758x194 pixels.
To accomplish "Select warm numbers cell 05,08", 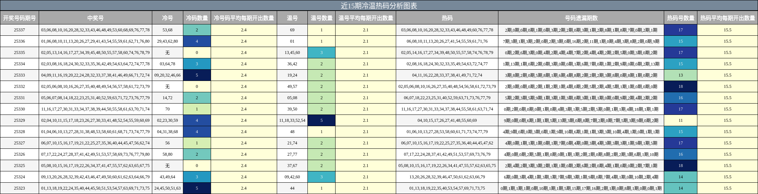I will pyautogui.click(x=292, y=98).
